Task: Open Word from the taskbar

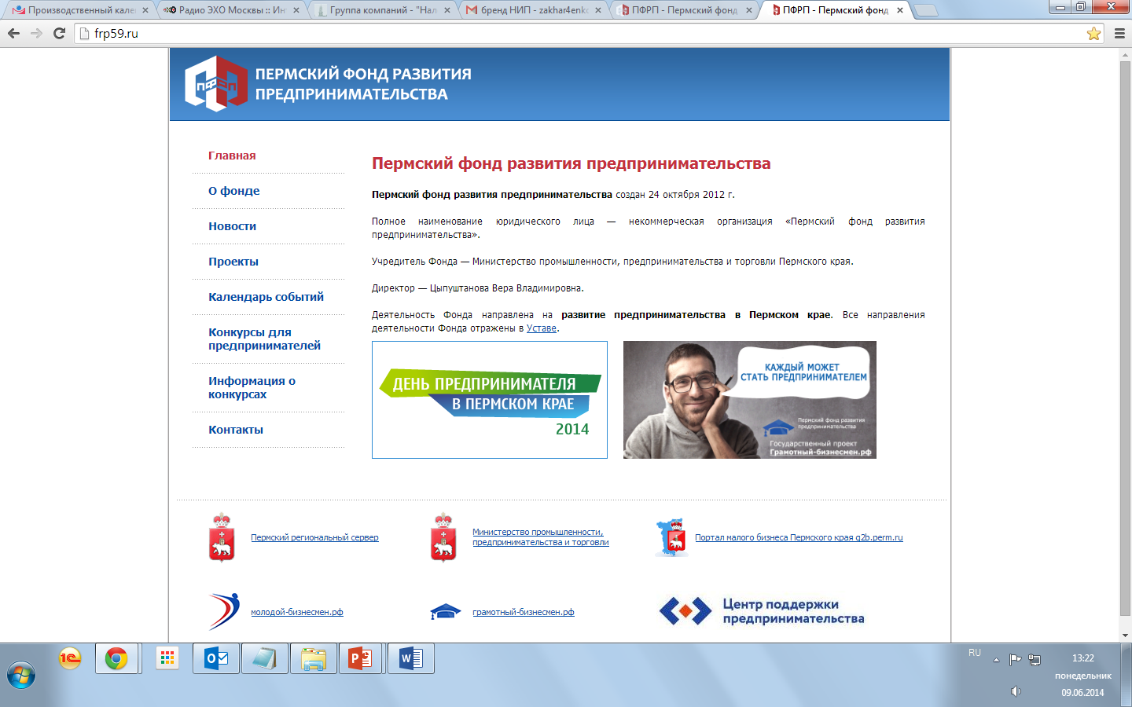Action: click(x=411, y=658)
